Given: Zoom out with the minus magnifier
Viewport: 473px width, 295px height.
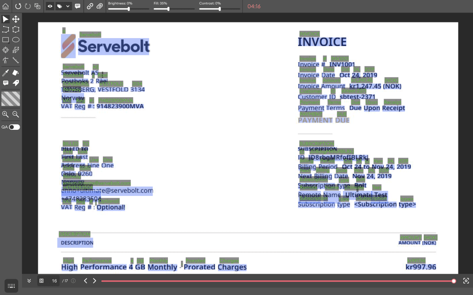Looking at the screenshot, I should click(16, 114).
